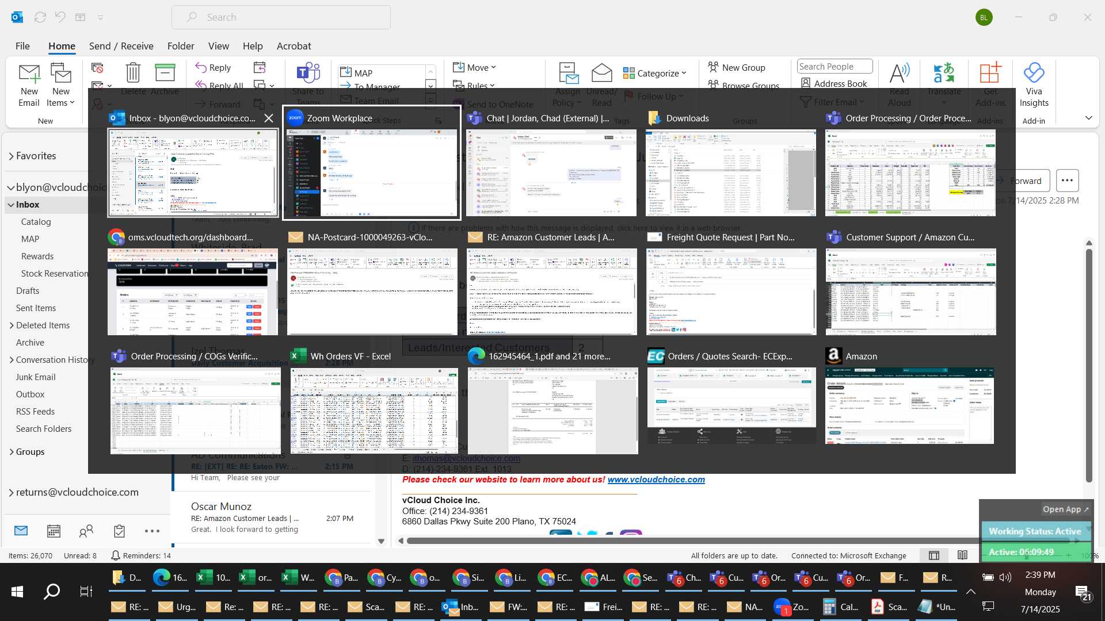Screen dimensions: 1105x621
Task: Switch to Normal view layout icon
Action: 933,555
